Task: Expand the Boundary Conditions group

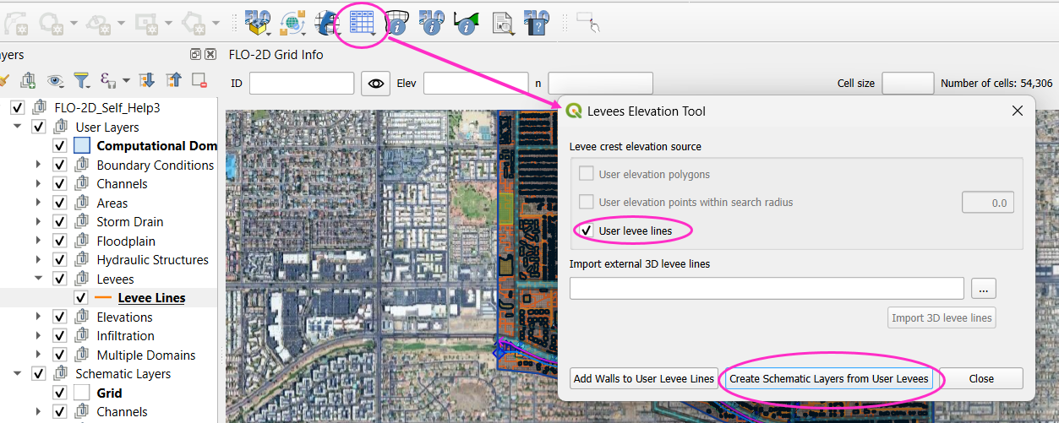Action: (x=38, y=165)
